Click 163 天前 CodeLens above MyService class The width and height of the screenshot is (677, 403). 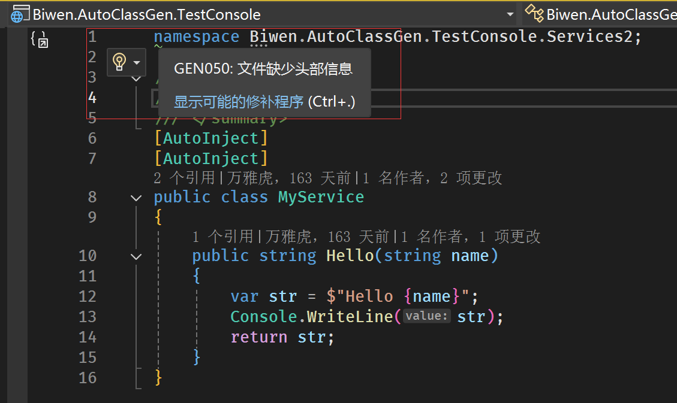(320, 178)
